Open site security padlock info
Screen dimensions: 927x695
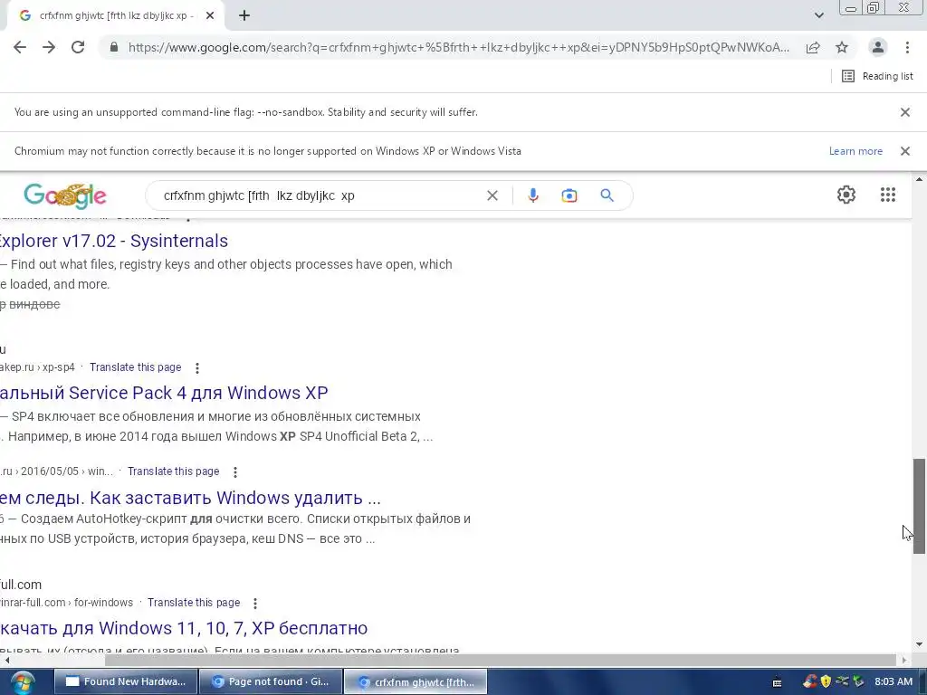tap(114, 47)
